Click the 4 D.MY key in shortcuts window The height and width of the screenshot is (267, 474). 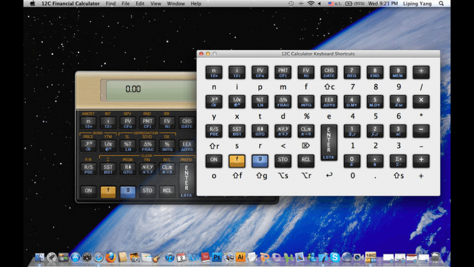[352, 101]
